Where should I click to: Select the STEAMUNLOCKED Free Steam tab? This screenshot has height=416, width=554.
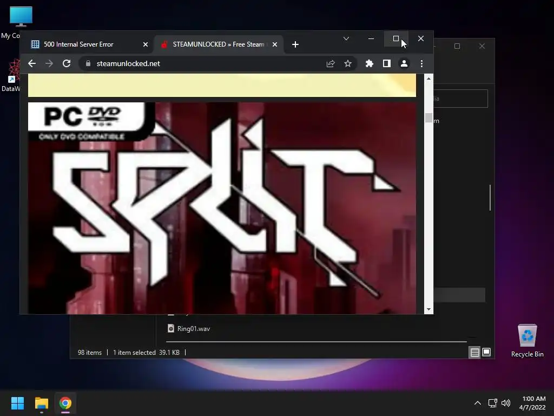(x=215, y=44)
